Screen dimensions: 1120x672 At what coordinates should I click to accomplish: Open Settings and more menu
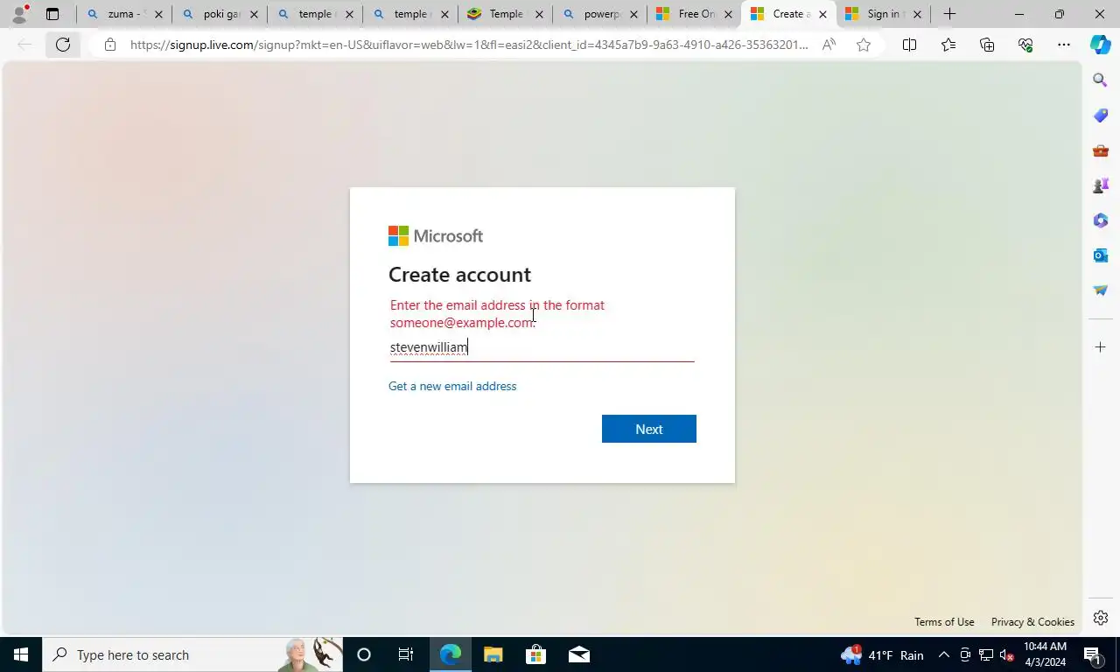1064,45
